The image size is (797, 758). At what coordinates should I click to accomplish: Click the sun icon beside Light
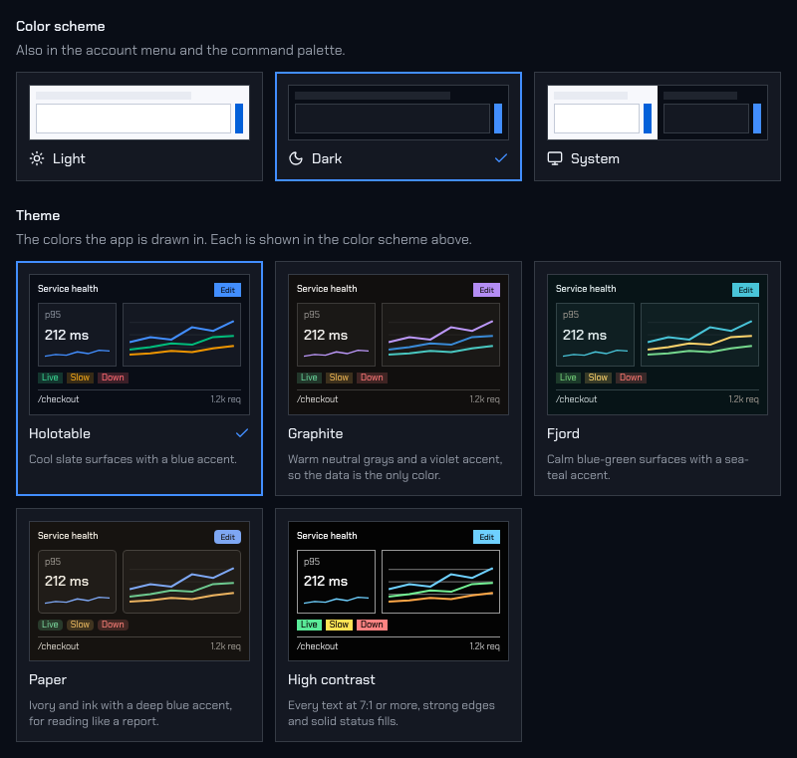pos(37,158)
